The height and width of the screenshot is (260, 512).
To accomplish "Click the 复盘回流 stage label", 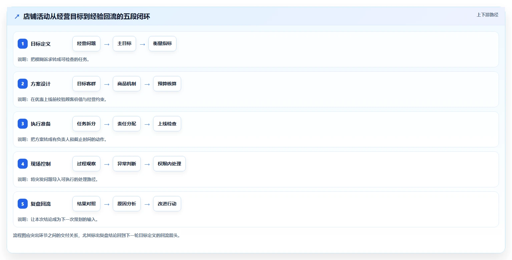I will (41, 204).
